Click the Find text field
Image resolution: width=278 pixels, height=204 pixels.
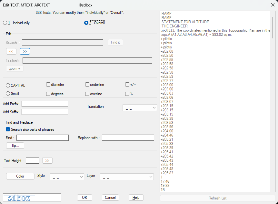pos(43,138)
